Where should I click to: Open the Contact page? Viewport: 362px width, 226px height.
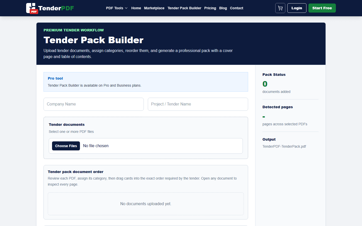(x=237, y=8)
